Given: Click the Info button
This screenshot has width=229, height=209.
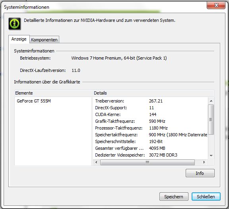Looking at the screenshot, I should tap(200, 173).
